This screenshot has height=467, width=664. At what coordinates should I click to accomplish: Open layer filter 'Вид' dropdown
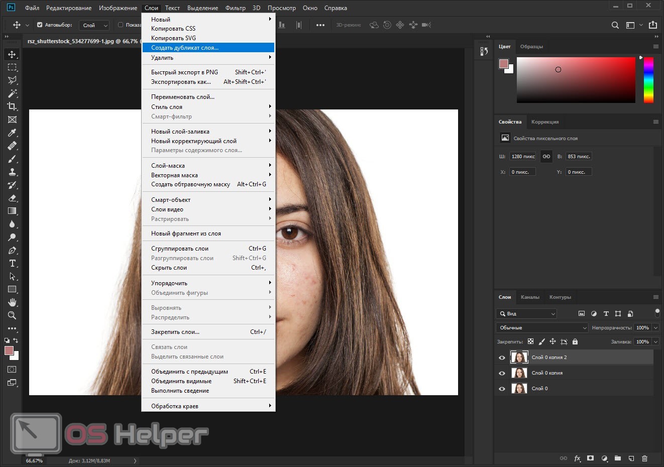[526, 313]
